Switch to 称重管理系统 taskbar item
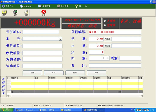The image size is (156, 112). pyautogui.click(x=94, y=110)
